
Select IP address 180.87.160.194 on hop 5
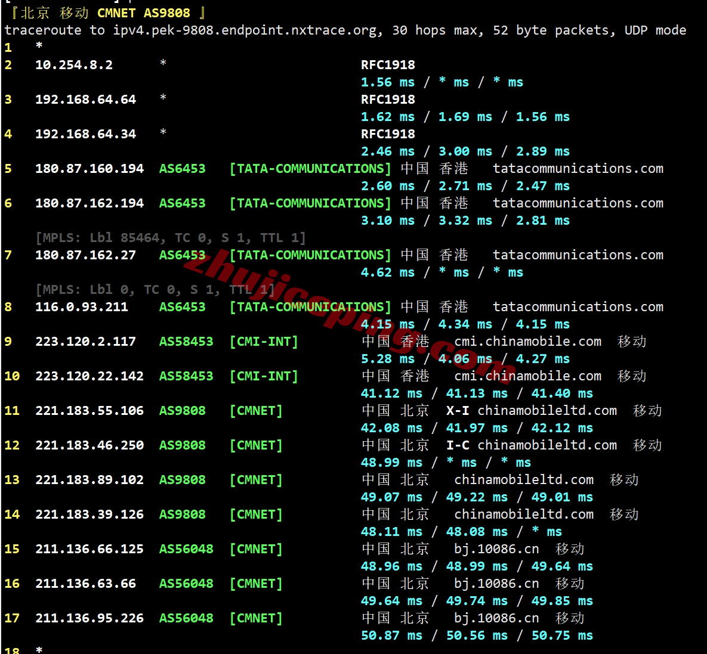pos(89,169)
